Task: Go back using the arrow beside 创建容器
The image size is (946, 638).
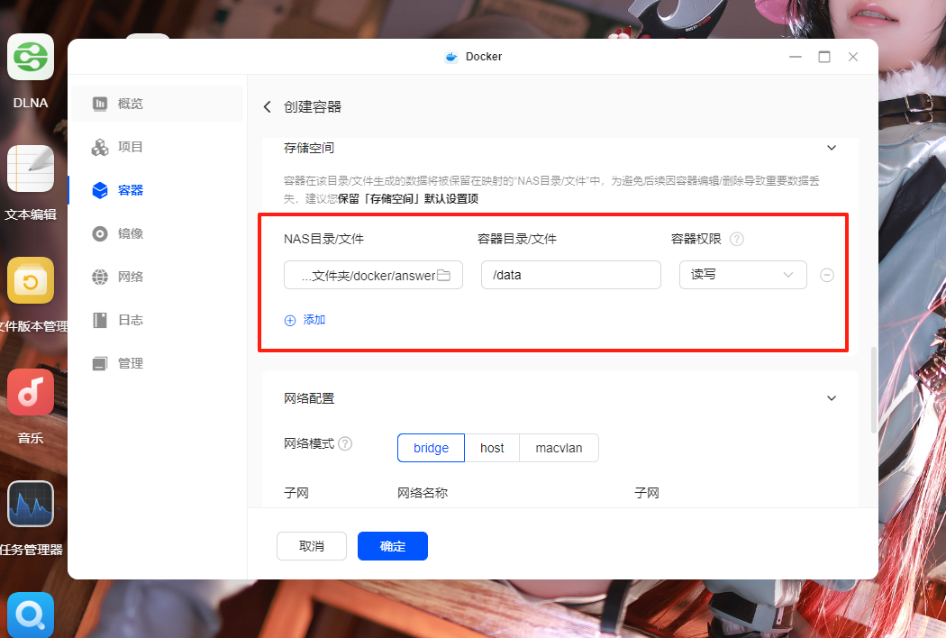Action: 268,107
